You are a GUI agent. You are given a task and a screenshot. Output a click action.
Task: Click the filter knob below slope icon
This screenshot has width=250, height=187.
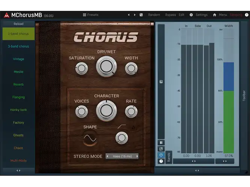coord(122,138)
